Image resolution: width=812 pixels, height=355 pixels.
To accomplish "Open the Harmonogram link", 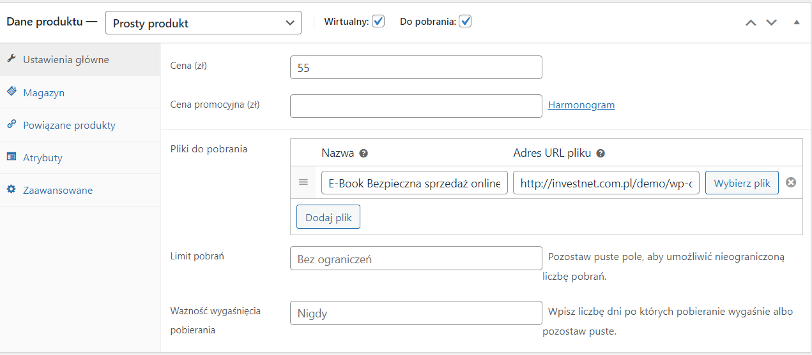I will coord(581,105).
